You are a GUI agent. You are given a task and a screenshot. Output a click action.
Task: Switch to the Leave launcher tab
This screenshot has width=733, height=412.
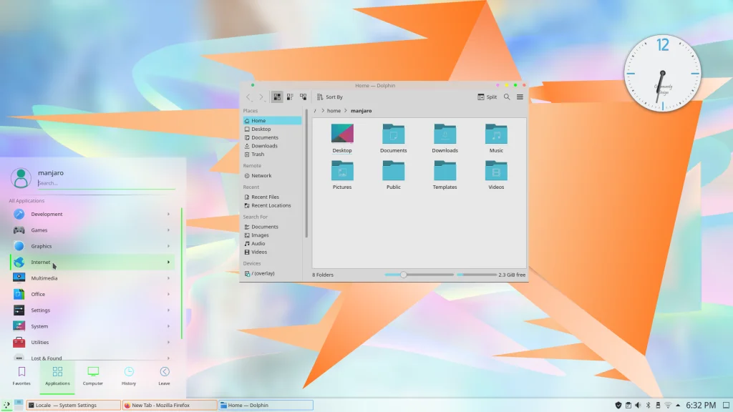click(164, 376)
